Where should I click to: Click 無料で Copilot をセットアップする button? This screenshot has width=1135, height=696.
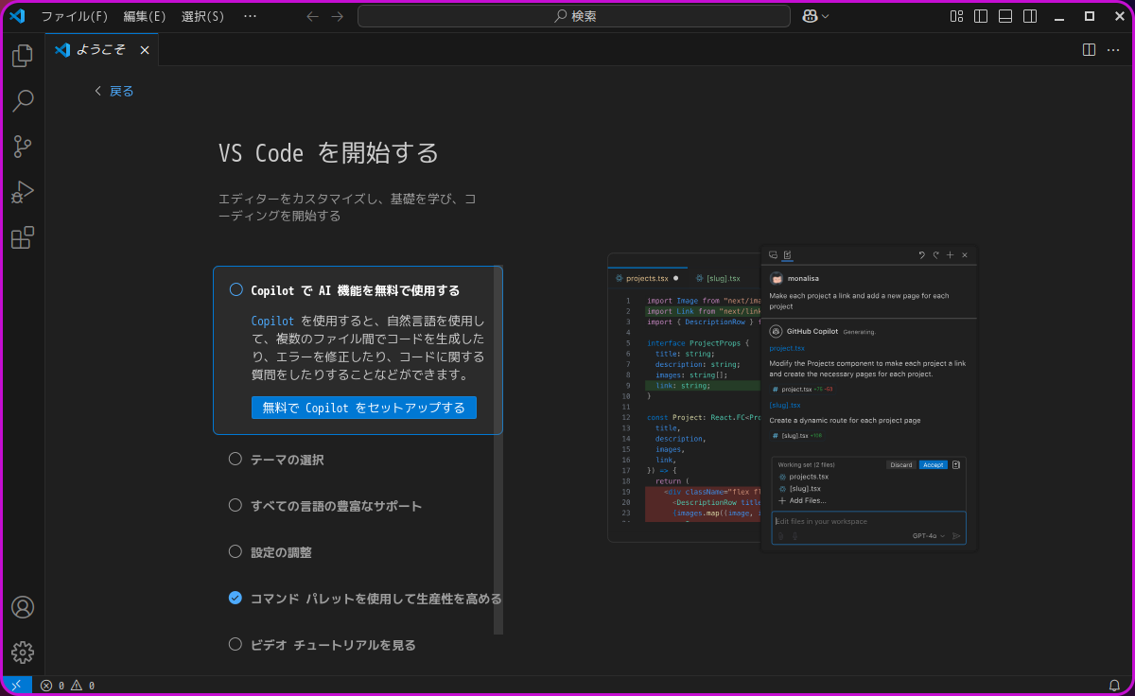coord(364,408)
